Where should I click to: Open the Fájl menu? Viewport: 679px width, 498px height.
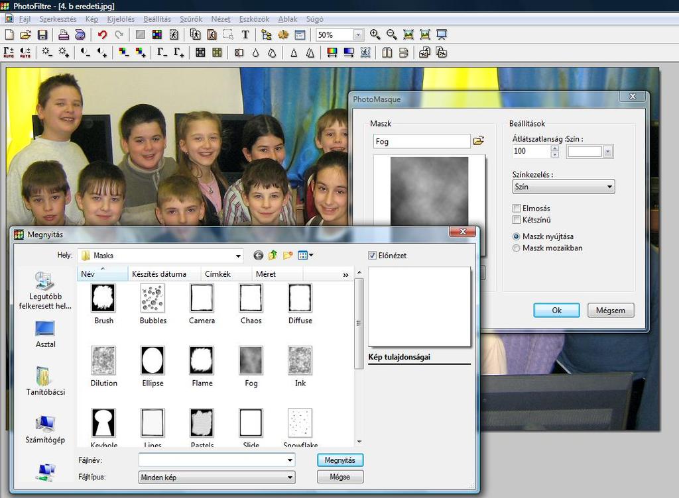(x=25, y=19)
